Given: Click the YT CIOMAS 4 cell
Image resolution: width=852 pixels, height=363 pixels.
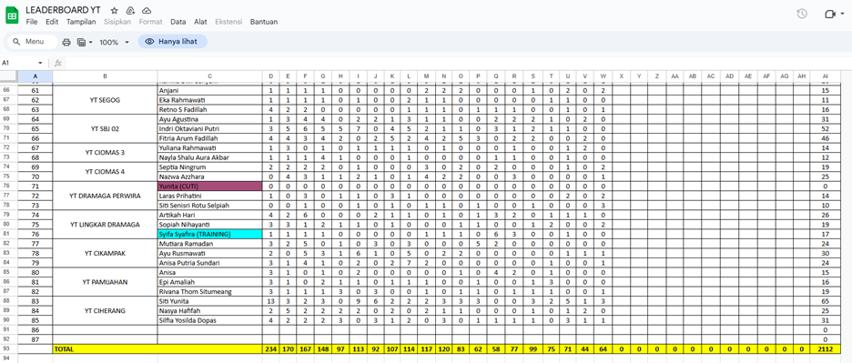Looking at the screenshot, I should point(105,172).
